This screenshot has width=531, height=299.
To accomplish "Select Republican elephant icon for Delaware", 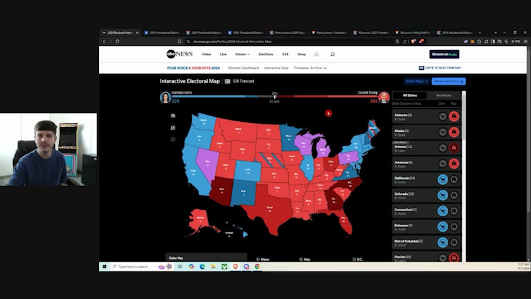I will pyautogui.click(x=454, y=227).
